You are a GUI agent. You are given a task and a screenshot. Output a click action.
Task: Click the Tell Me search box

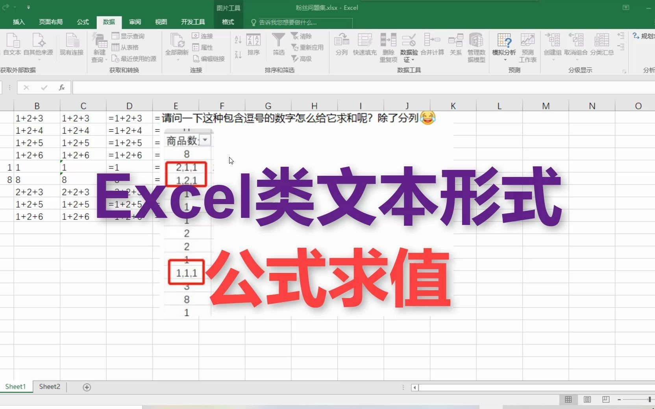(301, 22)
